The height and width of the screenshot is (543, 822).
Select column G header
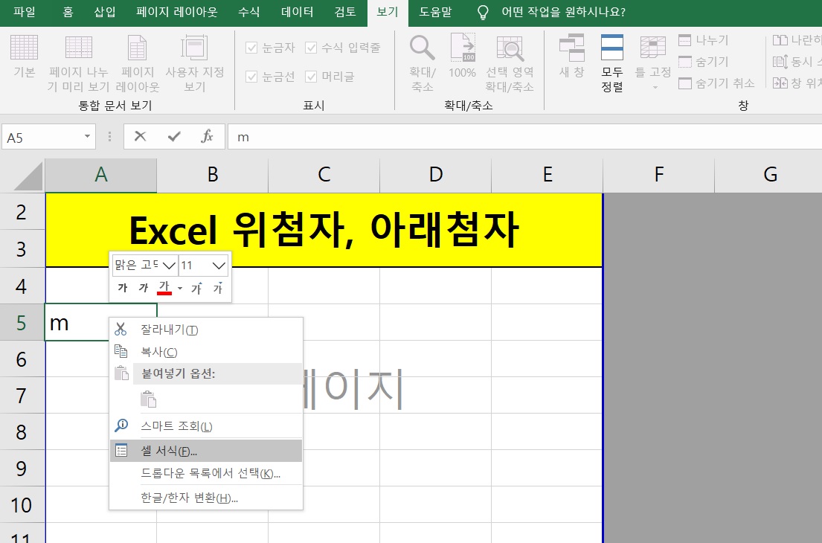click(x=768, y=175)
